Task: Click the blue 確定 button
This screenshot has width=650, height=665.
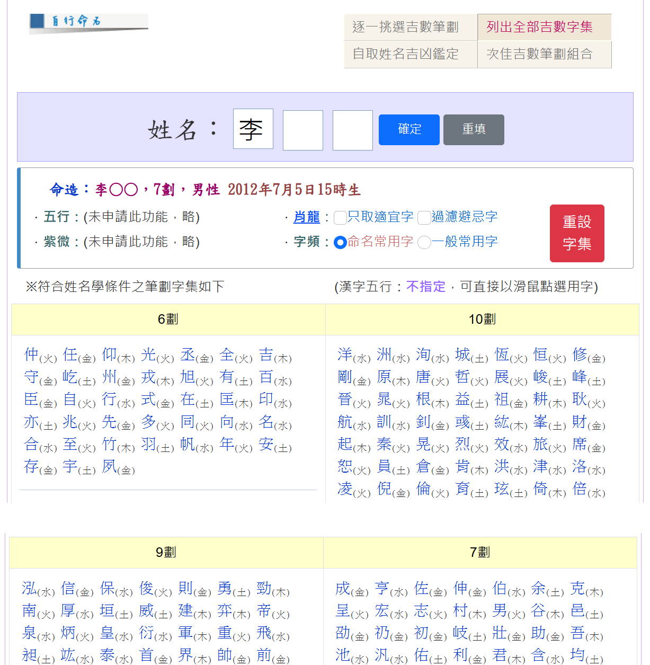Action: (x=409, y=129)
